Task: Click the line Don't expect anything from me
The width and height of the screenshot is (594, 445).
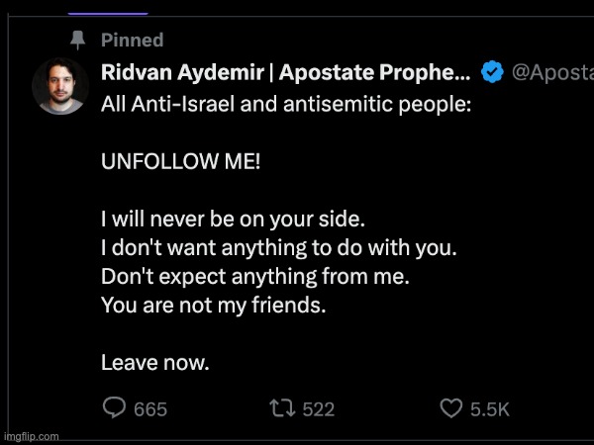Action: point(255,276)
